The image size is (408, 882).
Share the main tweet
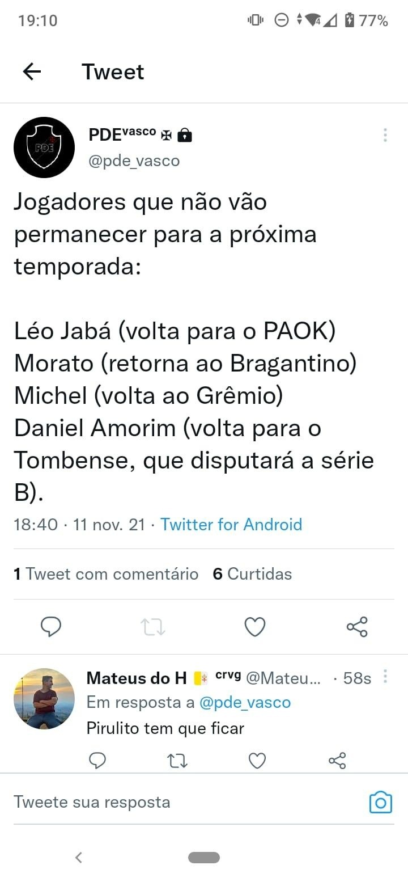pos(357,627)
